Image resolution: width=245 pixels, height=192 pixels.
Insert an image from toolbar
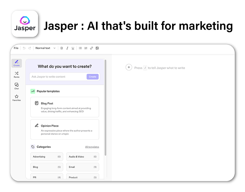[97, 48]
